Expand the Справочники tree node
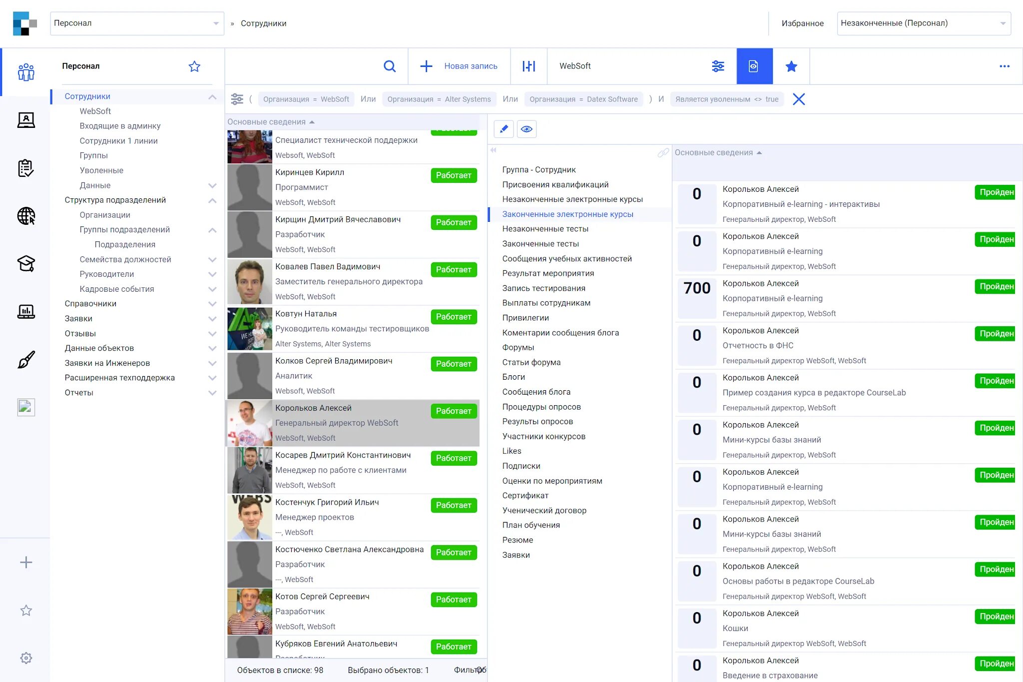1023x682 pixels. click(212, 304)
